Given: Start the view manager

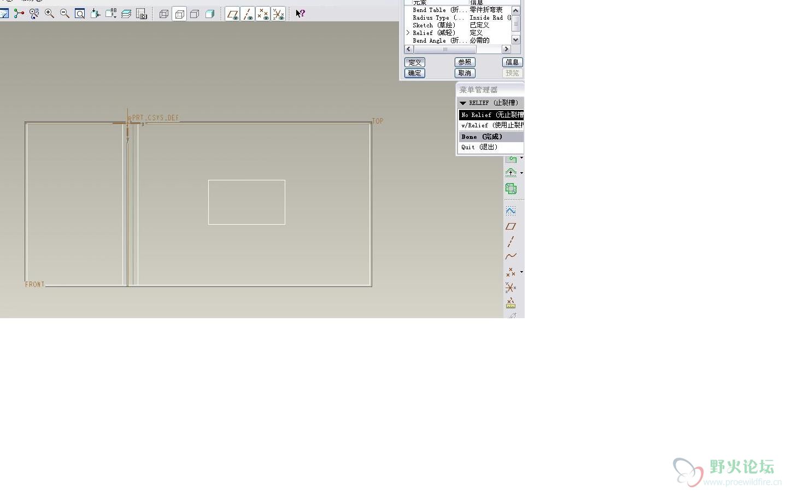Looking at the screenshot, I should click(142, 14).
